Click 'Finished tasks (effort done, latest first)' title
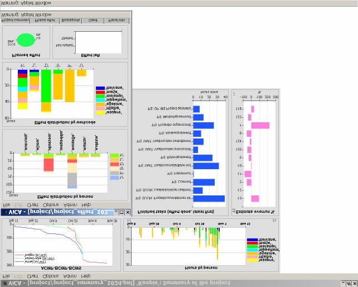The height and width of the screenshot is (287, 358). click(176, 212)
